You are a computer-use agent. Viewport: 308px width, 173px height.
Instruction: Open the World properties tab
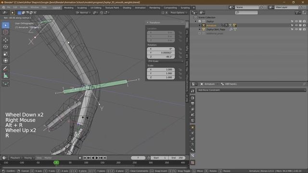(x=192, y=121)
